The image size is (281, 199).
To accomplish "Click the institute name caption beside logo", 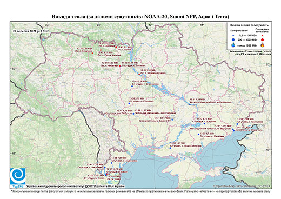I will 76,187.
